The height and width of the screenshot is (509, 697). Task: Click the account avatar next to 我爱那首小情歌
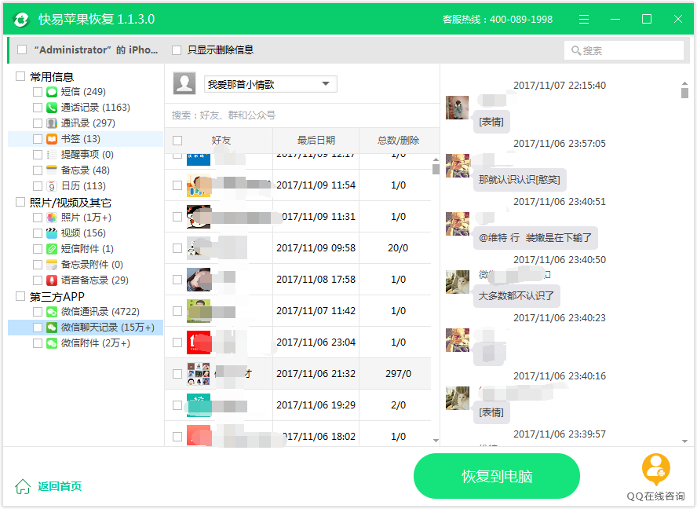click(x=184, y=83)
